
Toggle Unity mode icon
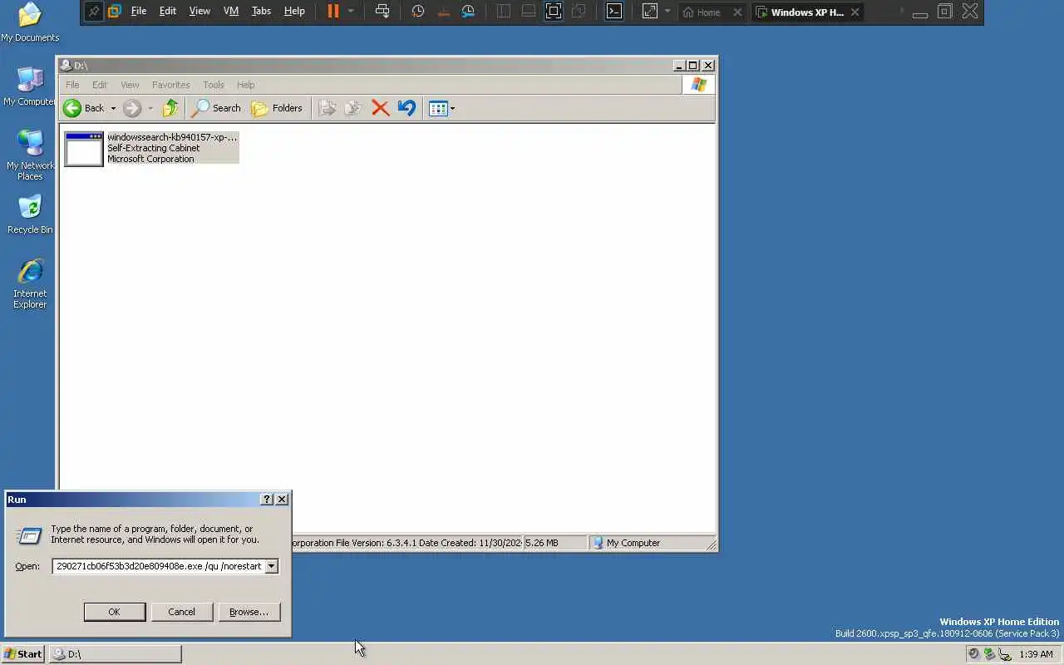[x=579, y=12]
